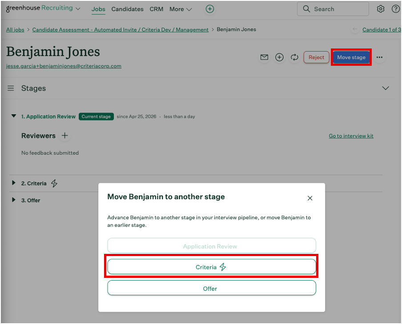Screen dimensions: 402x325
Task: Click the transfer candidate arrows icon
Action: pyautogui.click(x=294, y=57)
